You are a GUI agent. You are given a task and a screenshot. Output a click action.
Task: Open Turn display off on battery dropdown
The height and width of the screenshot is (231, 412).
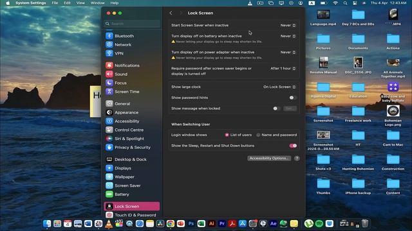coord(288,36)
